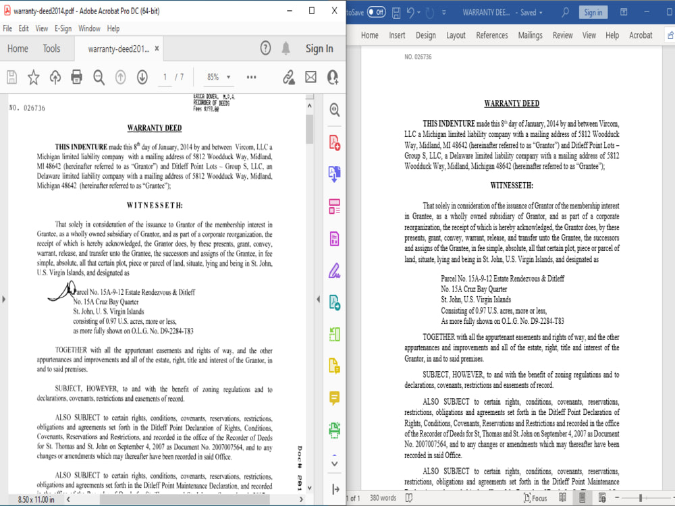
Task: Toggle the AutoSave switch in Word
Action: point(376,12)
